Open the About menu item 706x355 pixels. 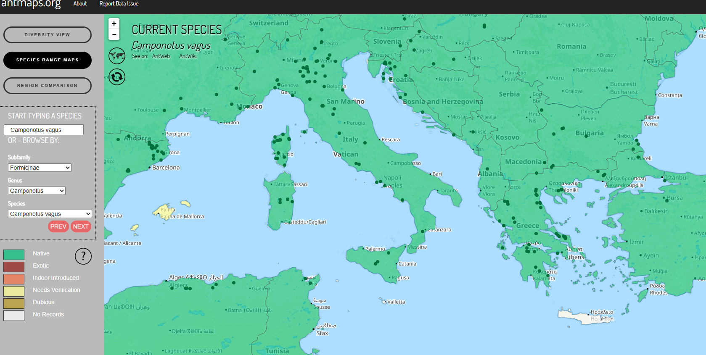pos(80,4)
